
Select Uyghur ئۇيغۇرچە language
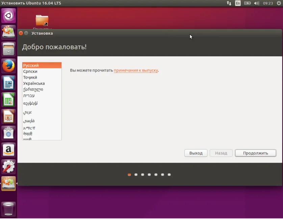tap(42, 103)
